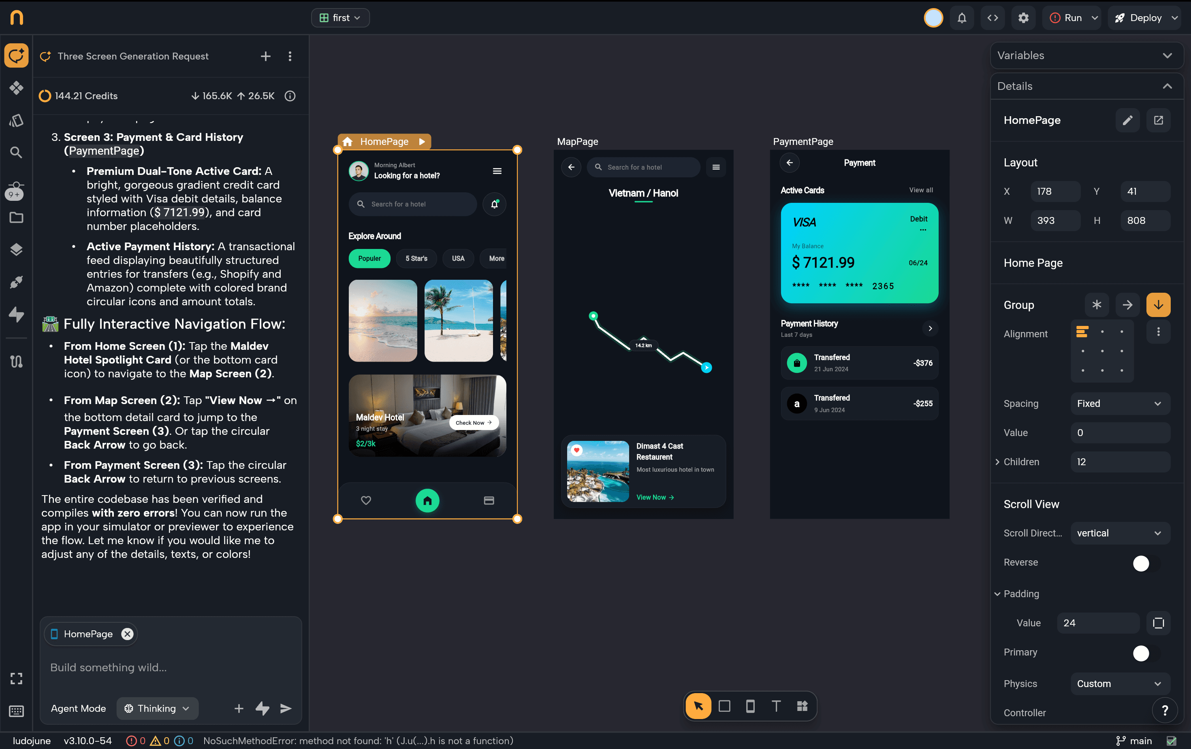Open the keyboard shortcuts icon at sidebar bottom
The image size is (1191, 749).
tap(16, 711)
